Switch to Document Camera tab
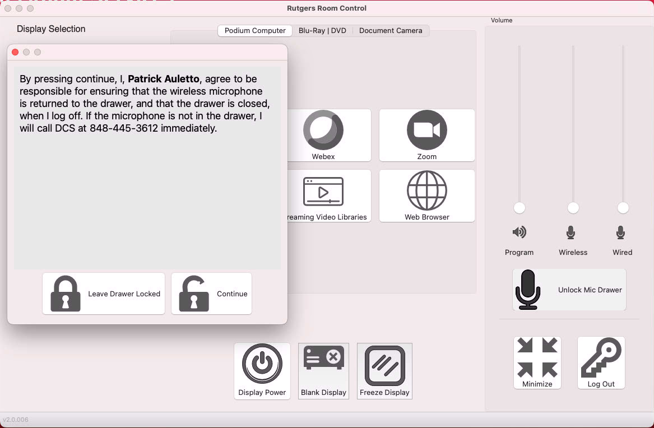 pyautogui.click(x=391, y=31)
